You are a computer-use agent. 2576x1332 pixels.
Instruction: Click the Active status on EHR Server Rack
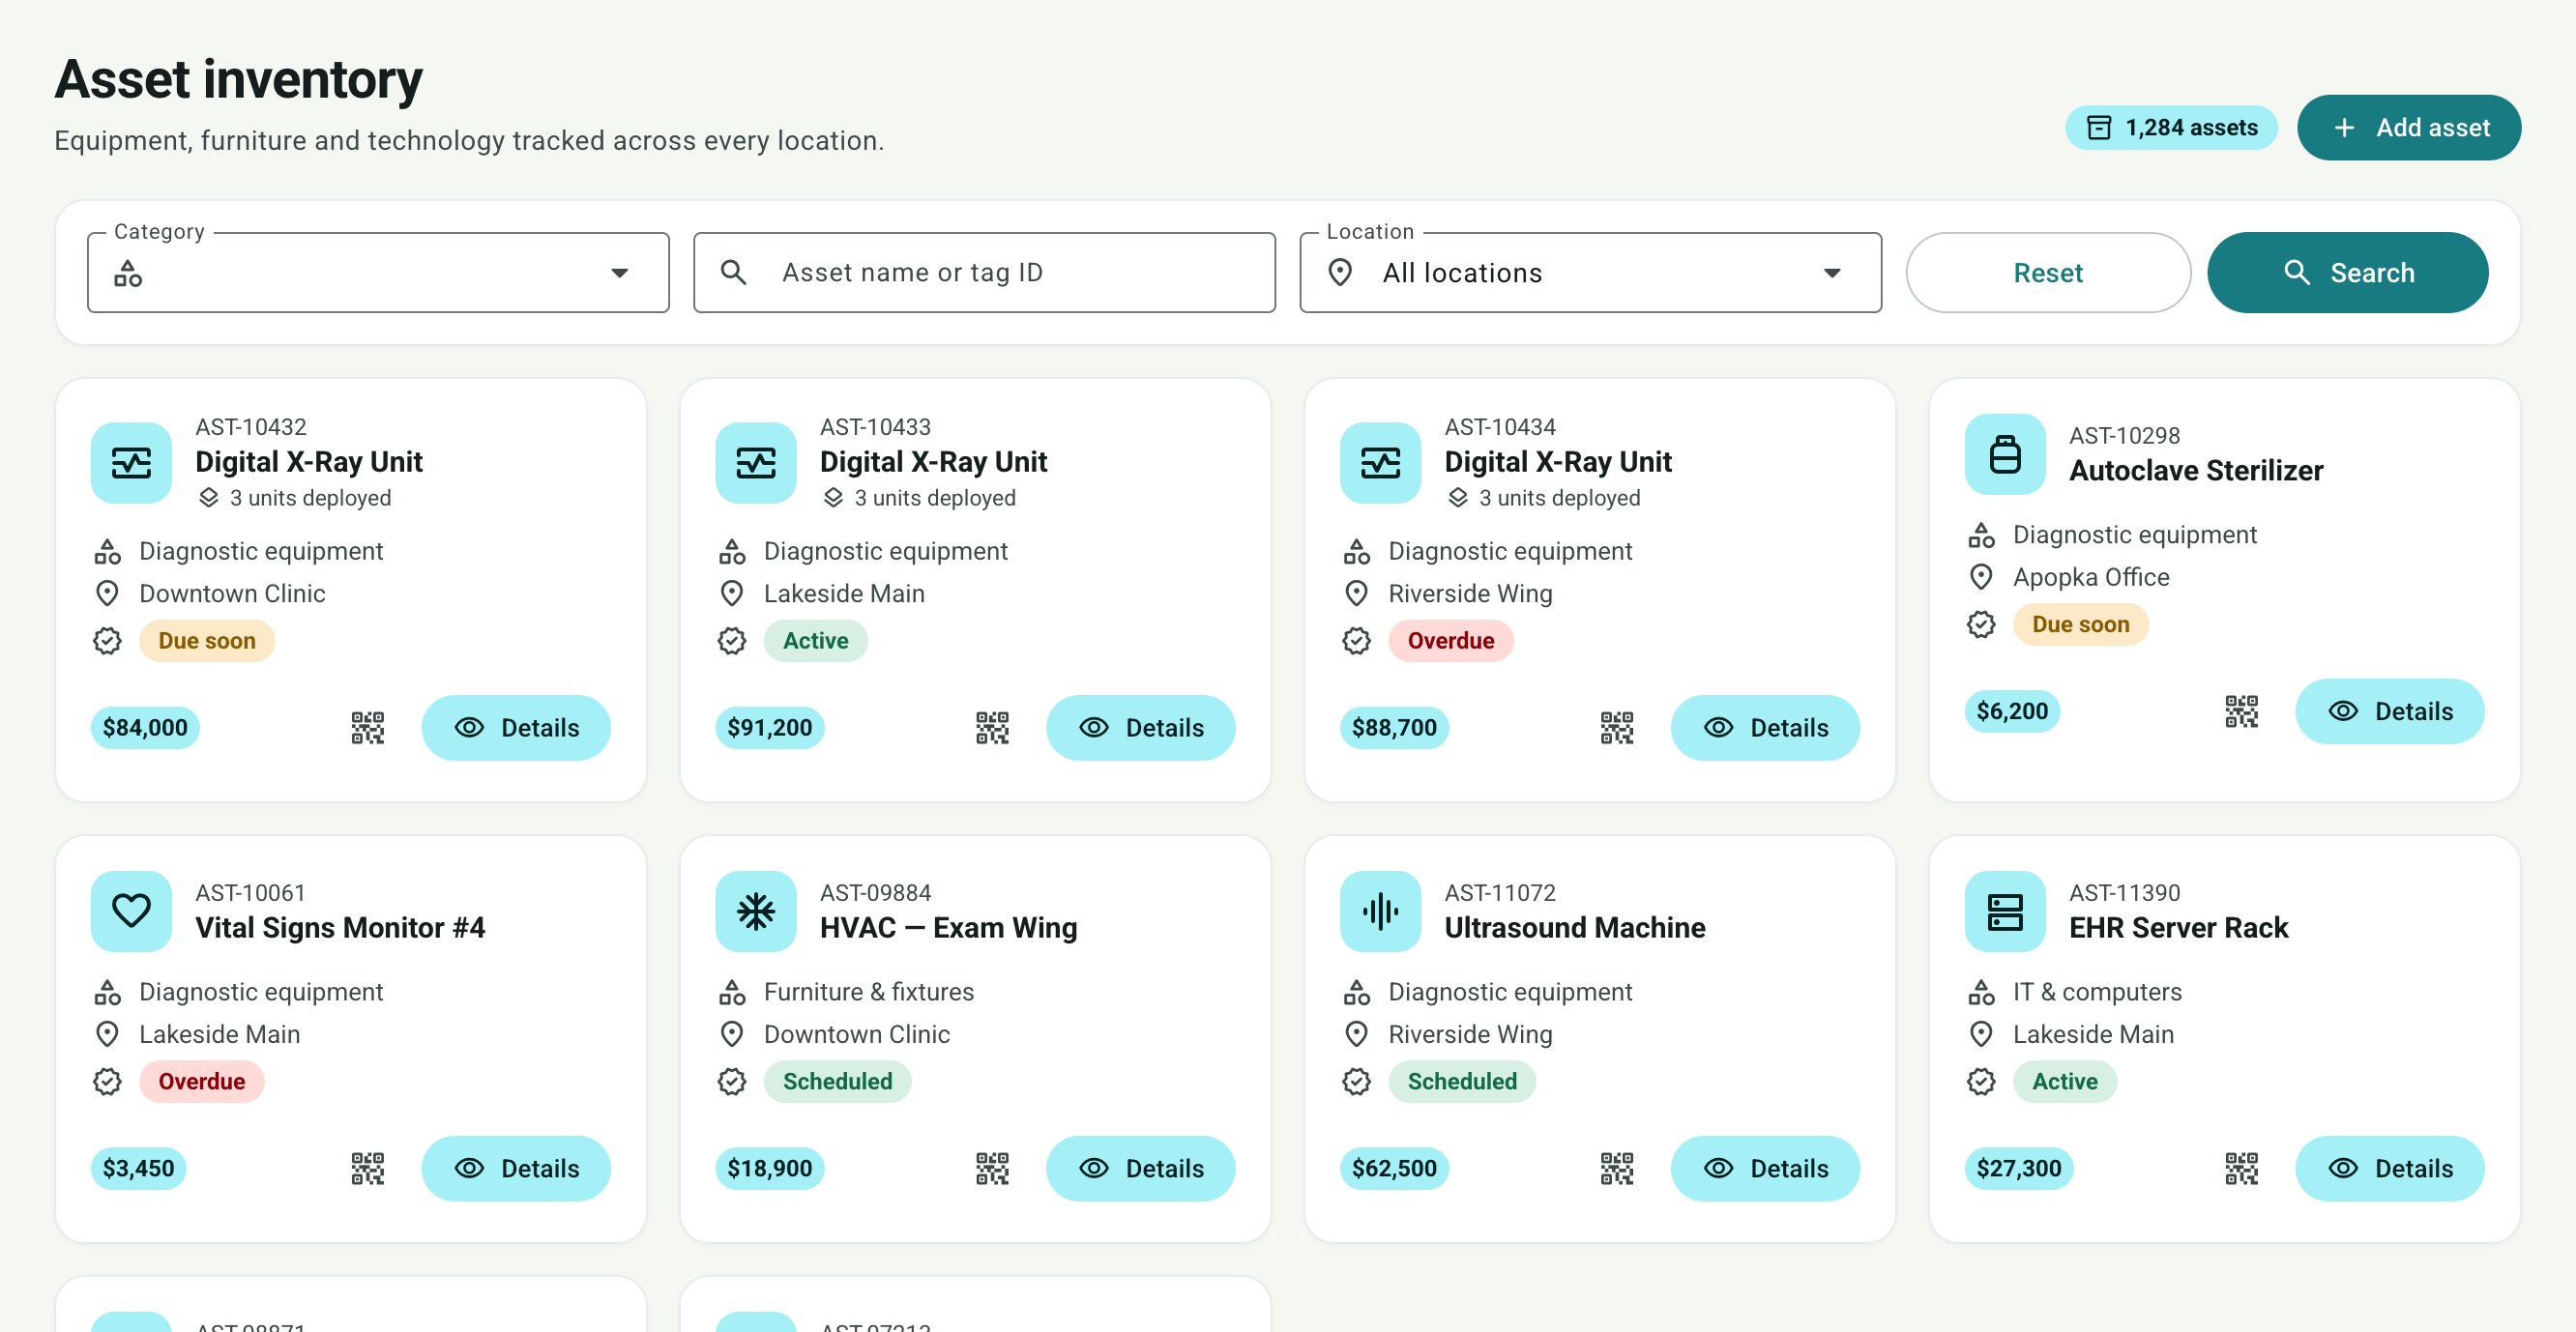click(x=2065, y=1082)
